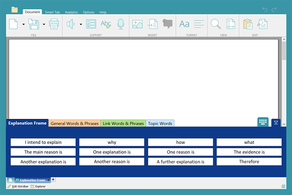Insert the word 'how'
292x195 pixels.
coord(180,142)
